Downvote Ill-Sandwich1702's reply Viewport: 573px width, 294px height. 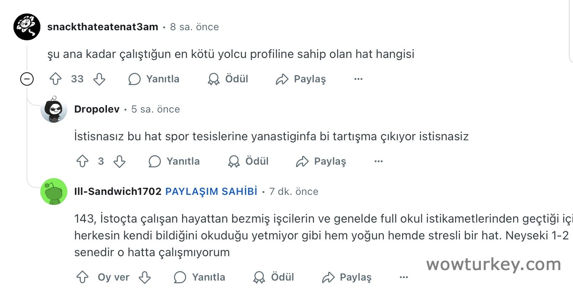pos(145,277)
